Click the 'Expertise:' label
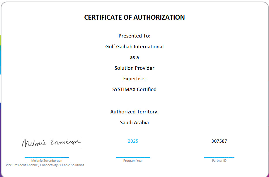This screenshot has width=269, height=177. 134,79
